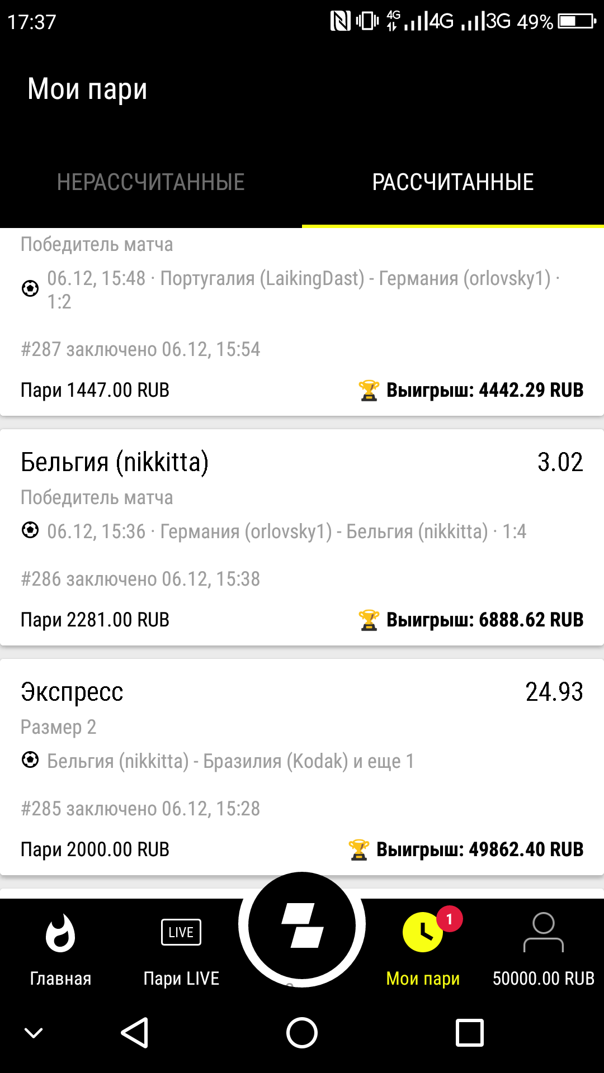604x1073 pixels.
Task: Select the РАССЧИТАННЫЕ tab
Action: 453,182
